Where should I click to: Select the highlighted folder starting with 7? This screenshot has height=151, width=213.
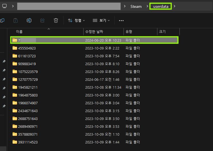pyautogui.click(x=28, y=40)
